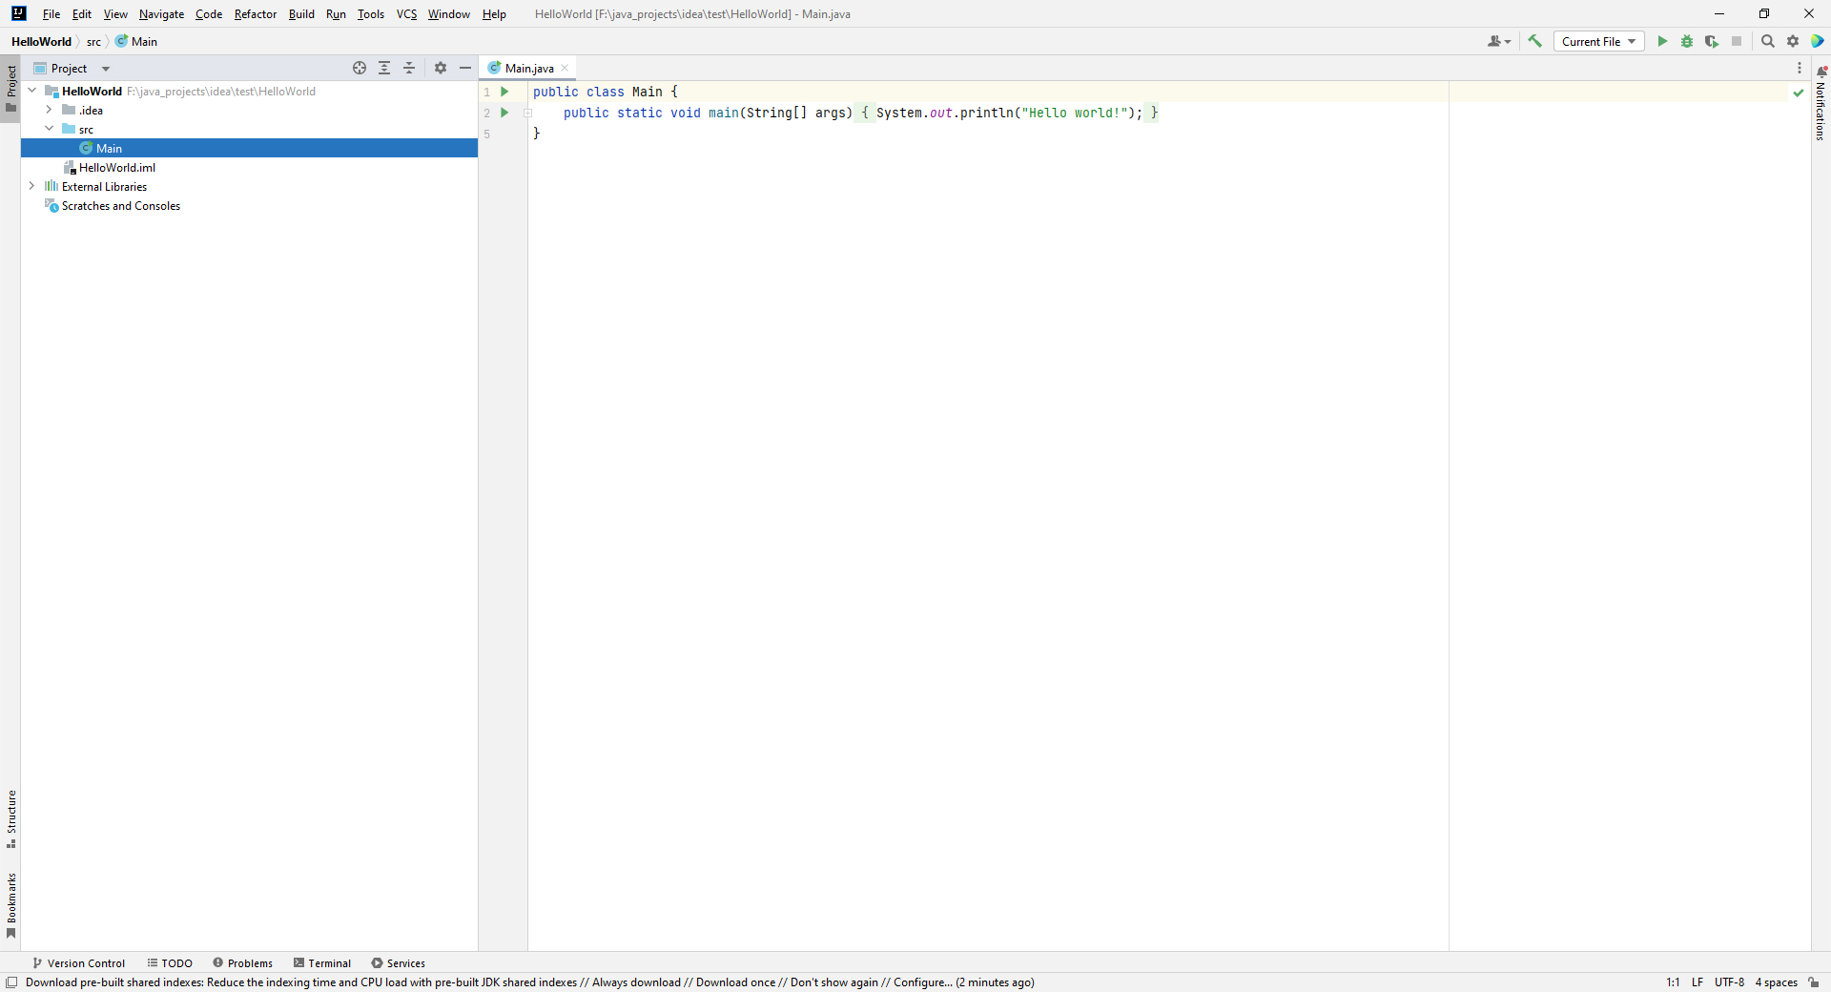Click Main breadcrumb in navigation bar

click(136, 41)
